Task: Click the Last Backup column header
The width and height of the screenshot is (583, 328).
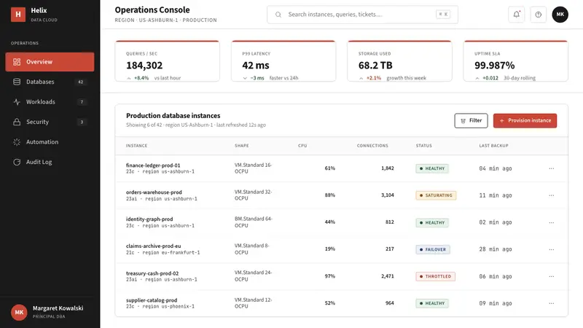Action: [493, 146]
